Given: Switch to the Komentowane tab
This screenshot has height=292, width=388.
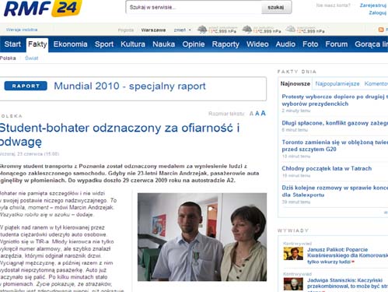Looking at the screenshot, I should (376, 83).
